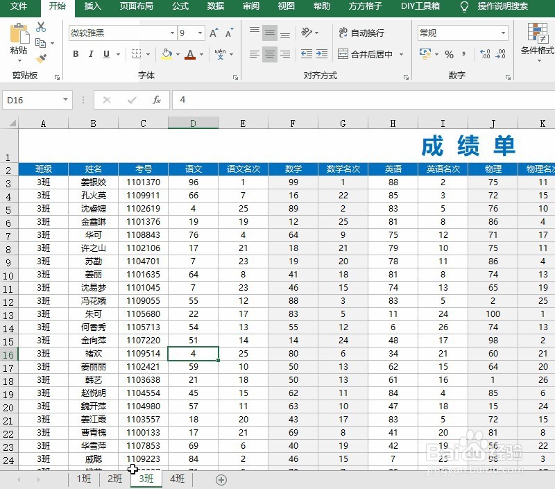Open the font color picker swatch
The image size is (555, 489).
click(189, 54)
